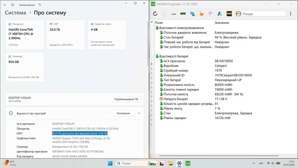Click the Значення column header in AIDA64

222,23
